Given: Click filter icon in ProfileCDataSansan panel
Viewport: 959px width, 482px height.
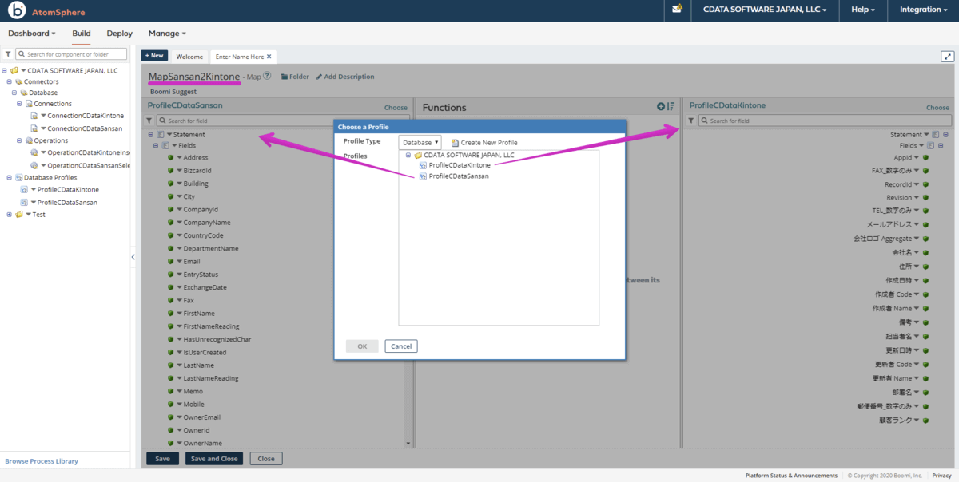Looking at the screenshot, I should coord(149,120).
